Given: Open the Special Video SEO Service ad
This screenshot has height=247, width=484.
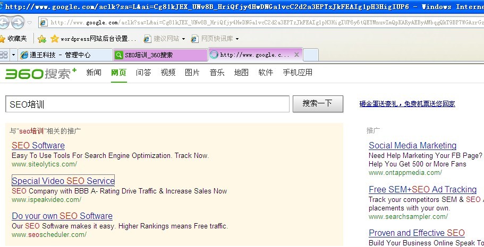Looking at the screenshot, I should 63,181.
